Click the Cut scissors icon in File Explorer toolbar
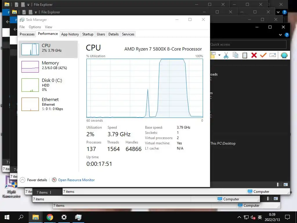The width and height of the screenshot is (297, 223). click(226, 55)
